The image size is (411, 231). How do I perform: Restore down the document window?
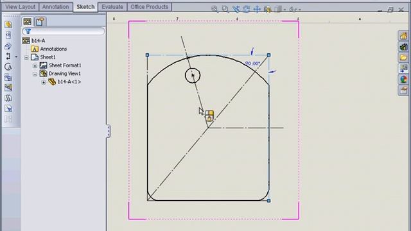coord(390,10)
